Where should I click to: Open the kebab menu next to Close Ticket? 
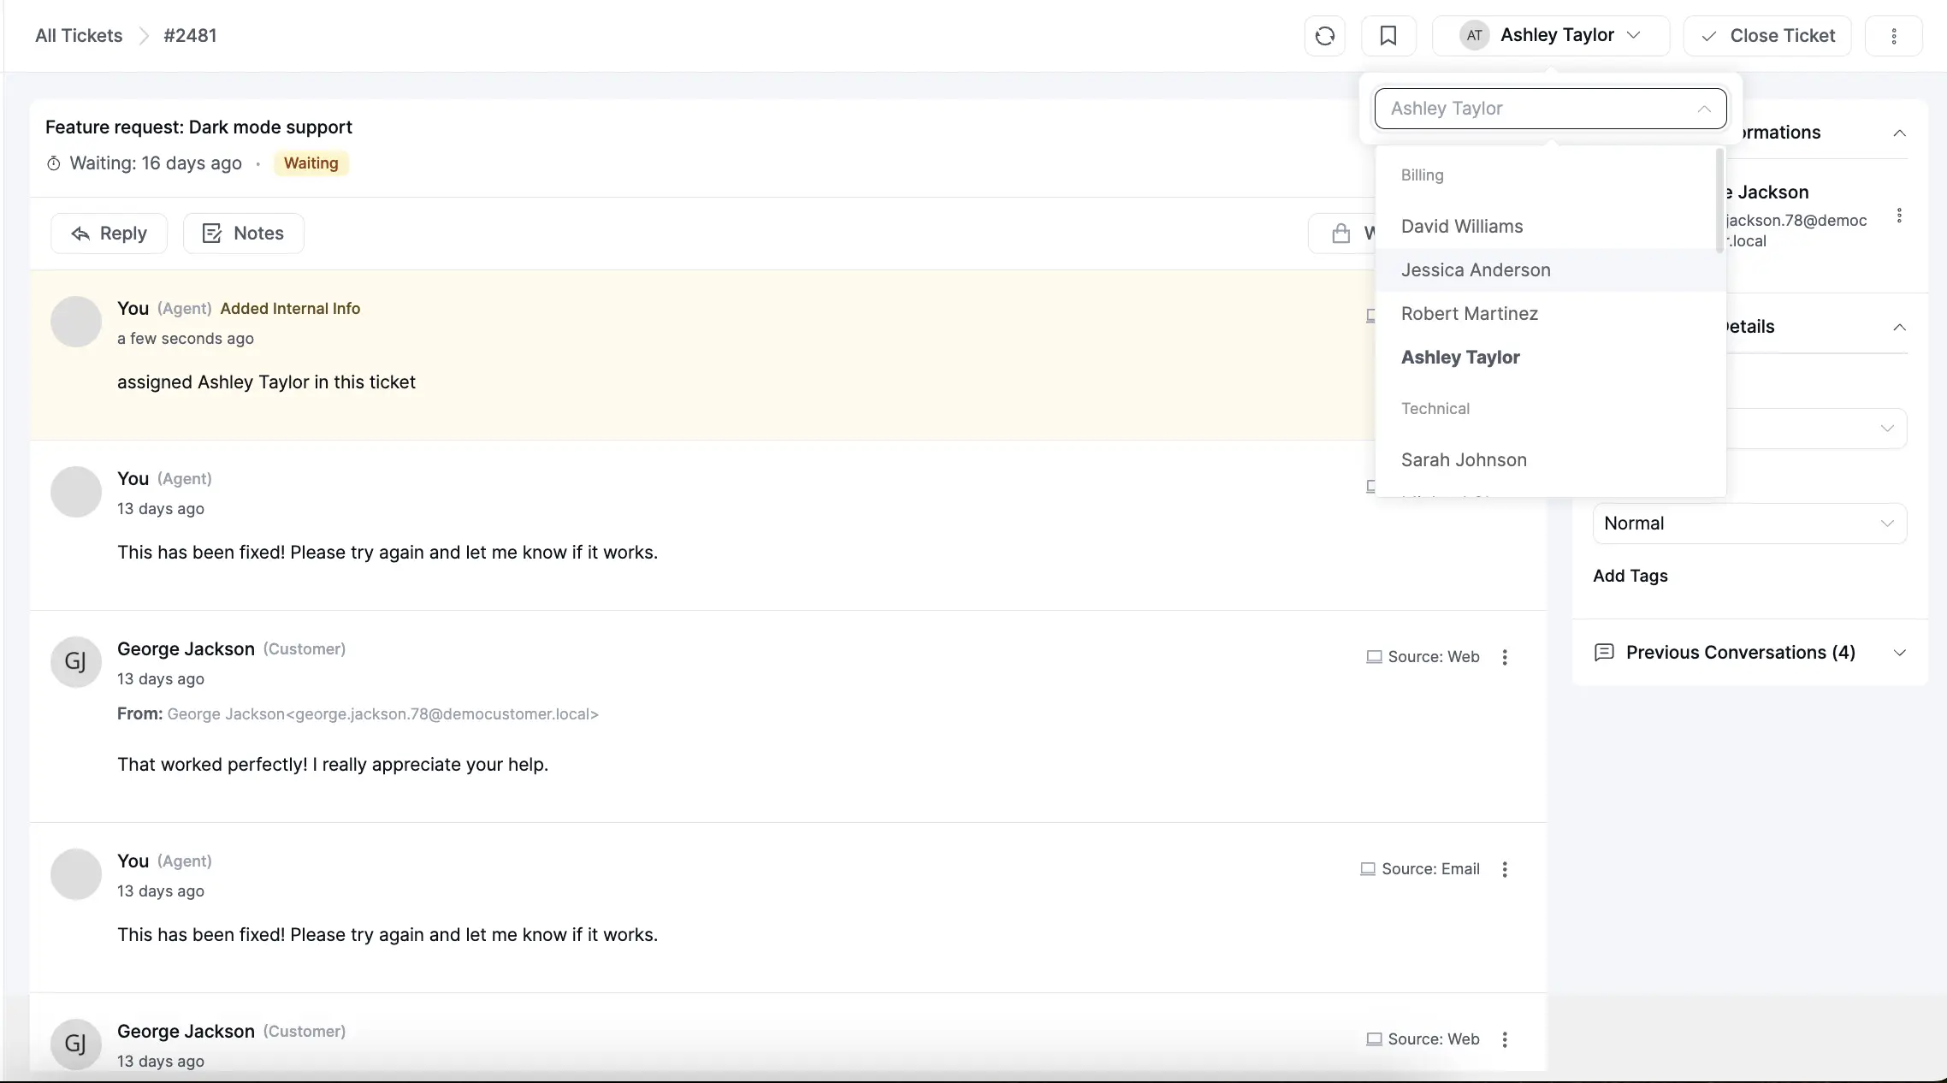(x=1895, y=35)
